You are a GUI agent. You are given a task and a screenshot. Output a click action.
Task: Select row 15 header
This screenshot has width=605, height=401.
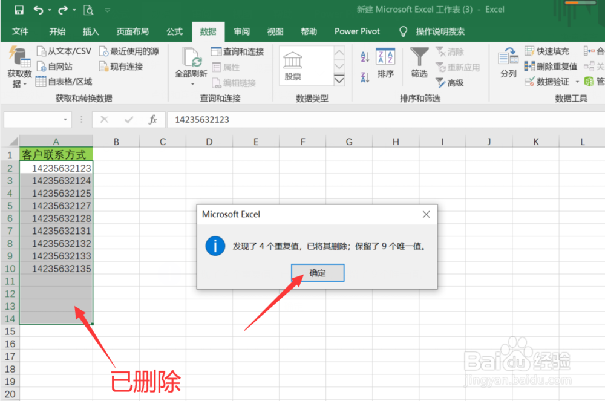pos(10,331)
